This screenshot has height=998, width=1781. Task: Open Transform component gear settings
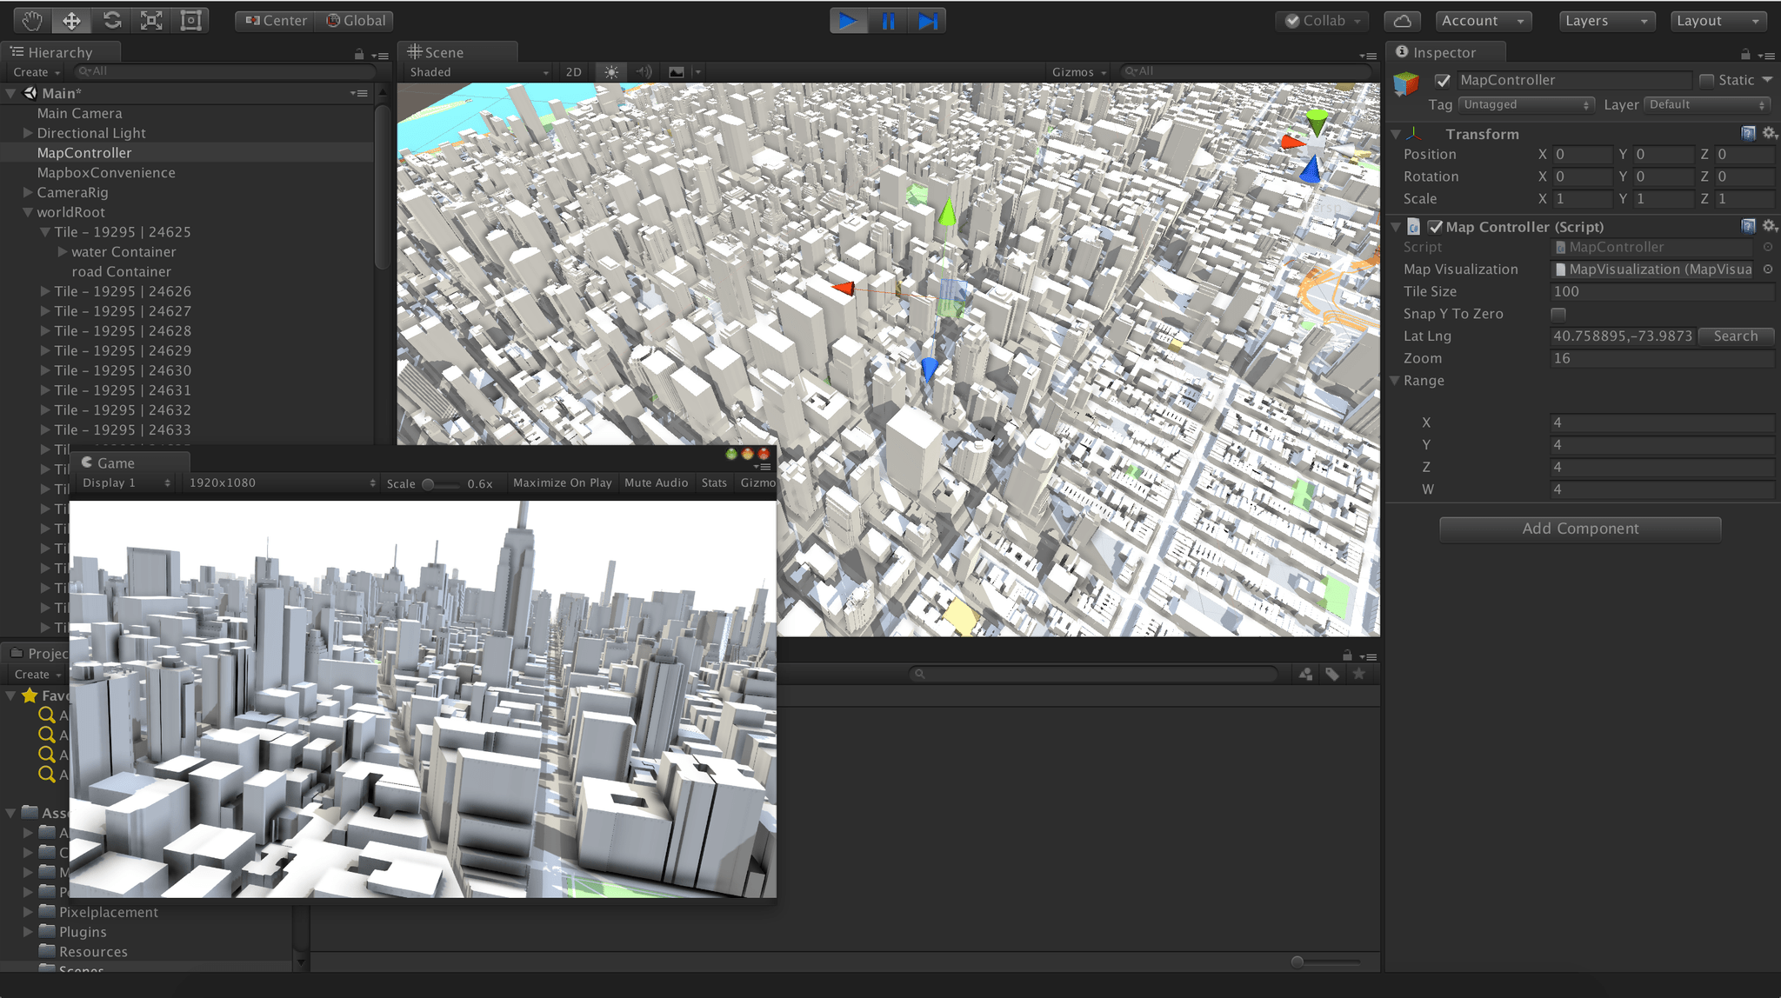pyautogui.click(x=1769, y=133)
